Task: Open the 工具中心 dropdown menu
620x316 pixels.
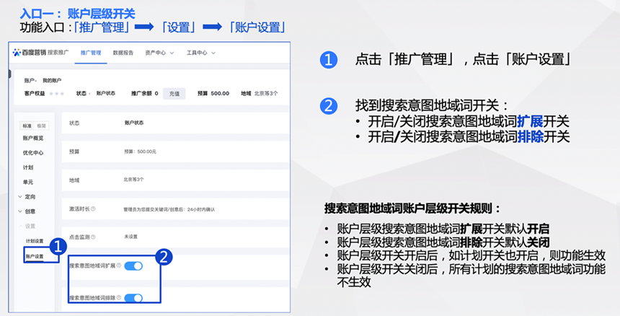Action: tap(200, 53)
